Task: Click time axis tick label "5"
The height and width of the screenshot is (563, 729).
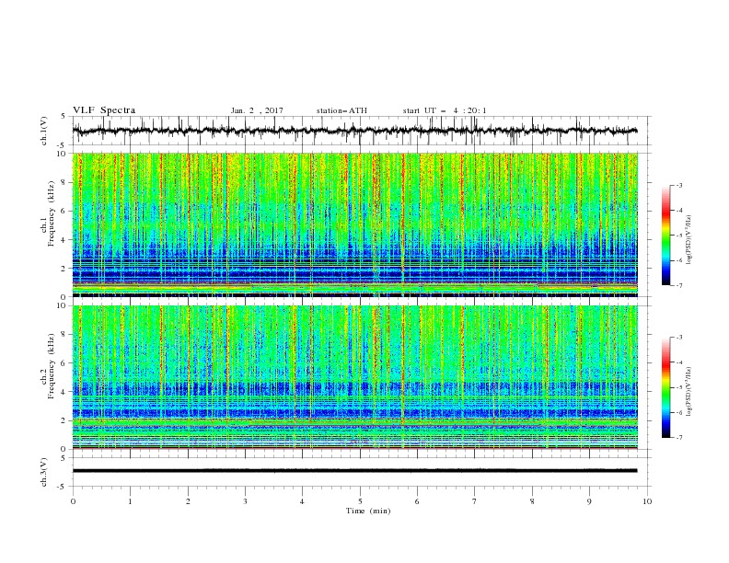Action: point(360,501)
